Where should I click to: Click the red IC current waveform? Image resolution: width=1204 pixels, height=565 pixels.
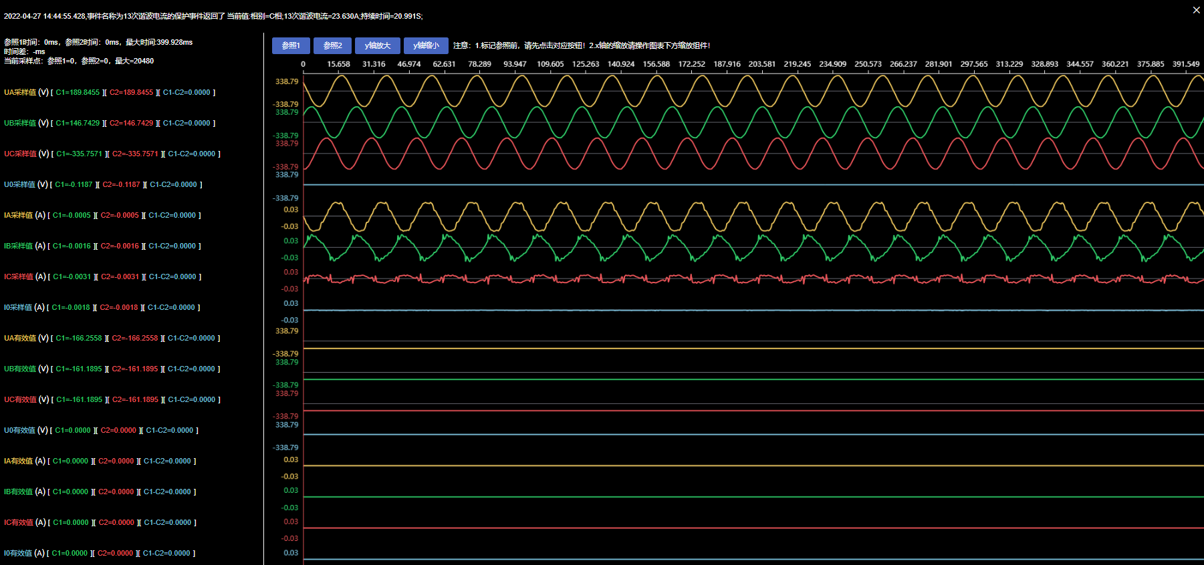pos(753,278)
